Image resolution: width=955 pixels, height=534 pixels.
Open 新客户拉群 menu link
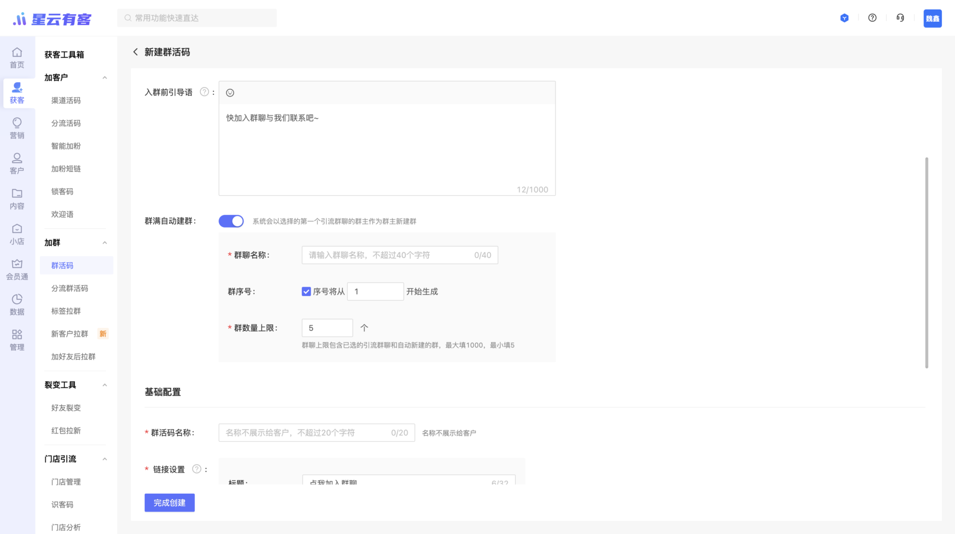(70, 334)
